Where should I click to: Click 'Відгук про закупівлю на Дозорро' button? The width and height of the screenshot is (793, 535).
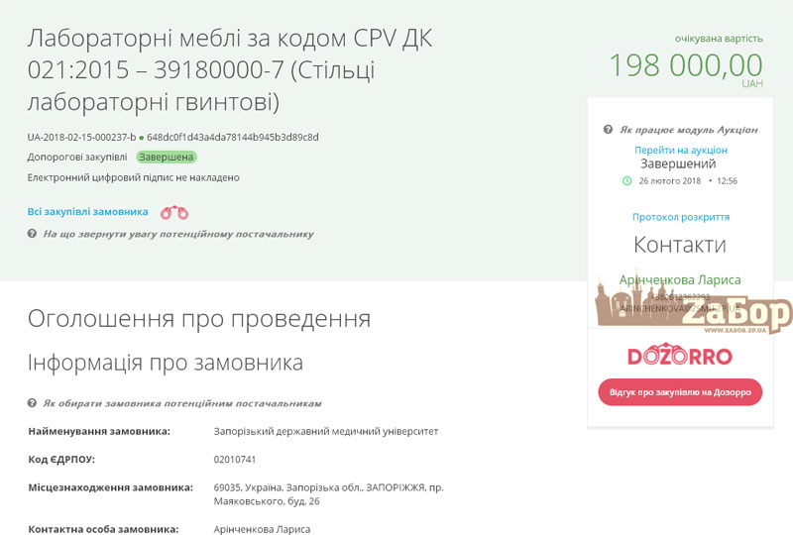(680, 392)
